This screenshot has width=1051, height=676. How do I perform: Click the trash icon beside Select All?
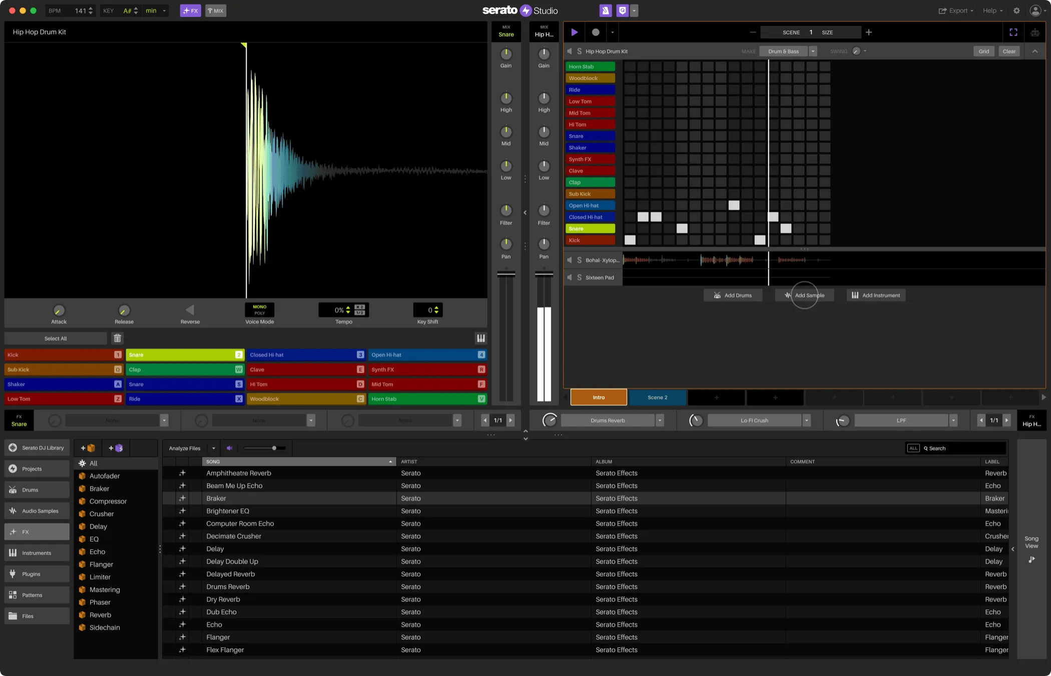coord(117,338)
